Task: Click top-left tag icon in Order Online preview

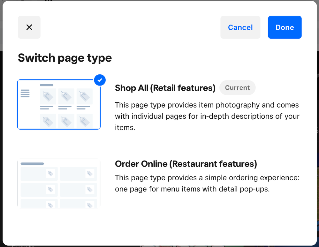Action: [x=50, y=174]
